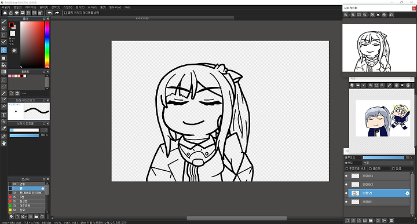417x224 pixels.
Task: Select the Magic Wand tool
Action: click(x=3, y=93)
